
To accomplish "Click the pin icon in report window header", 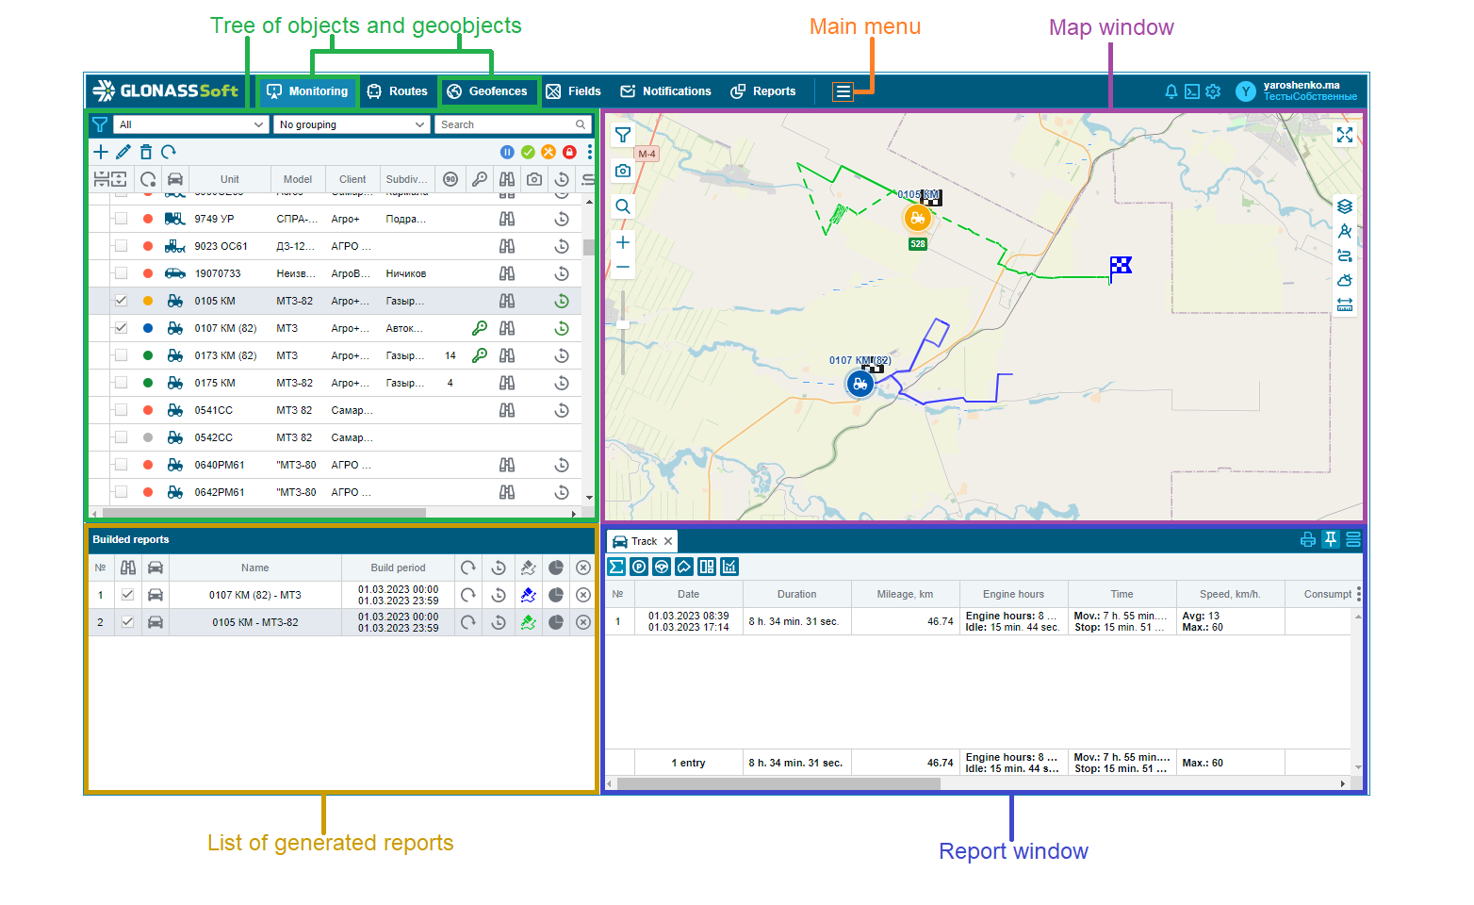I will click(1331, 539).
